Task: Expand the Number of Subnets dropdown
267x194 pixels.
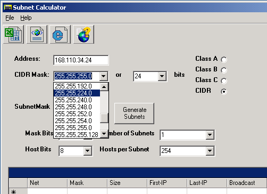Action: (210, 135)
